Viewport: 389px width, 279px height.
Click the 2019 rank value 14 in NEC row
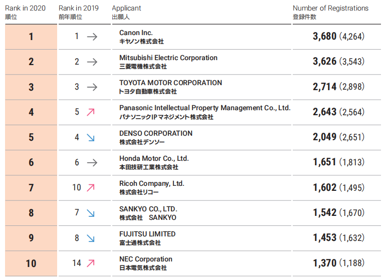pos(77,263)
